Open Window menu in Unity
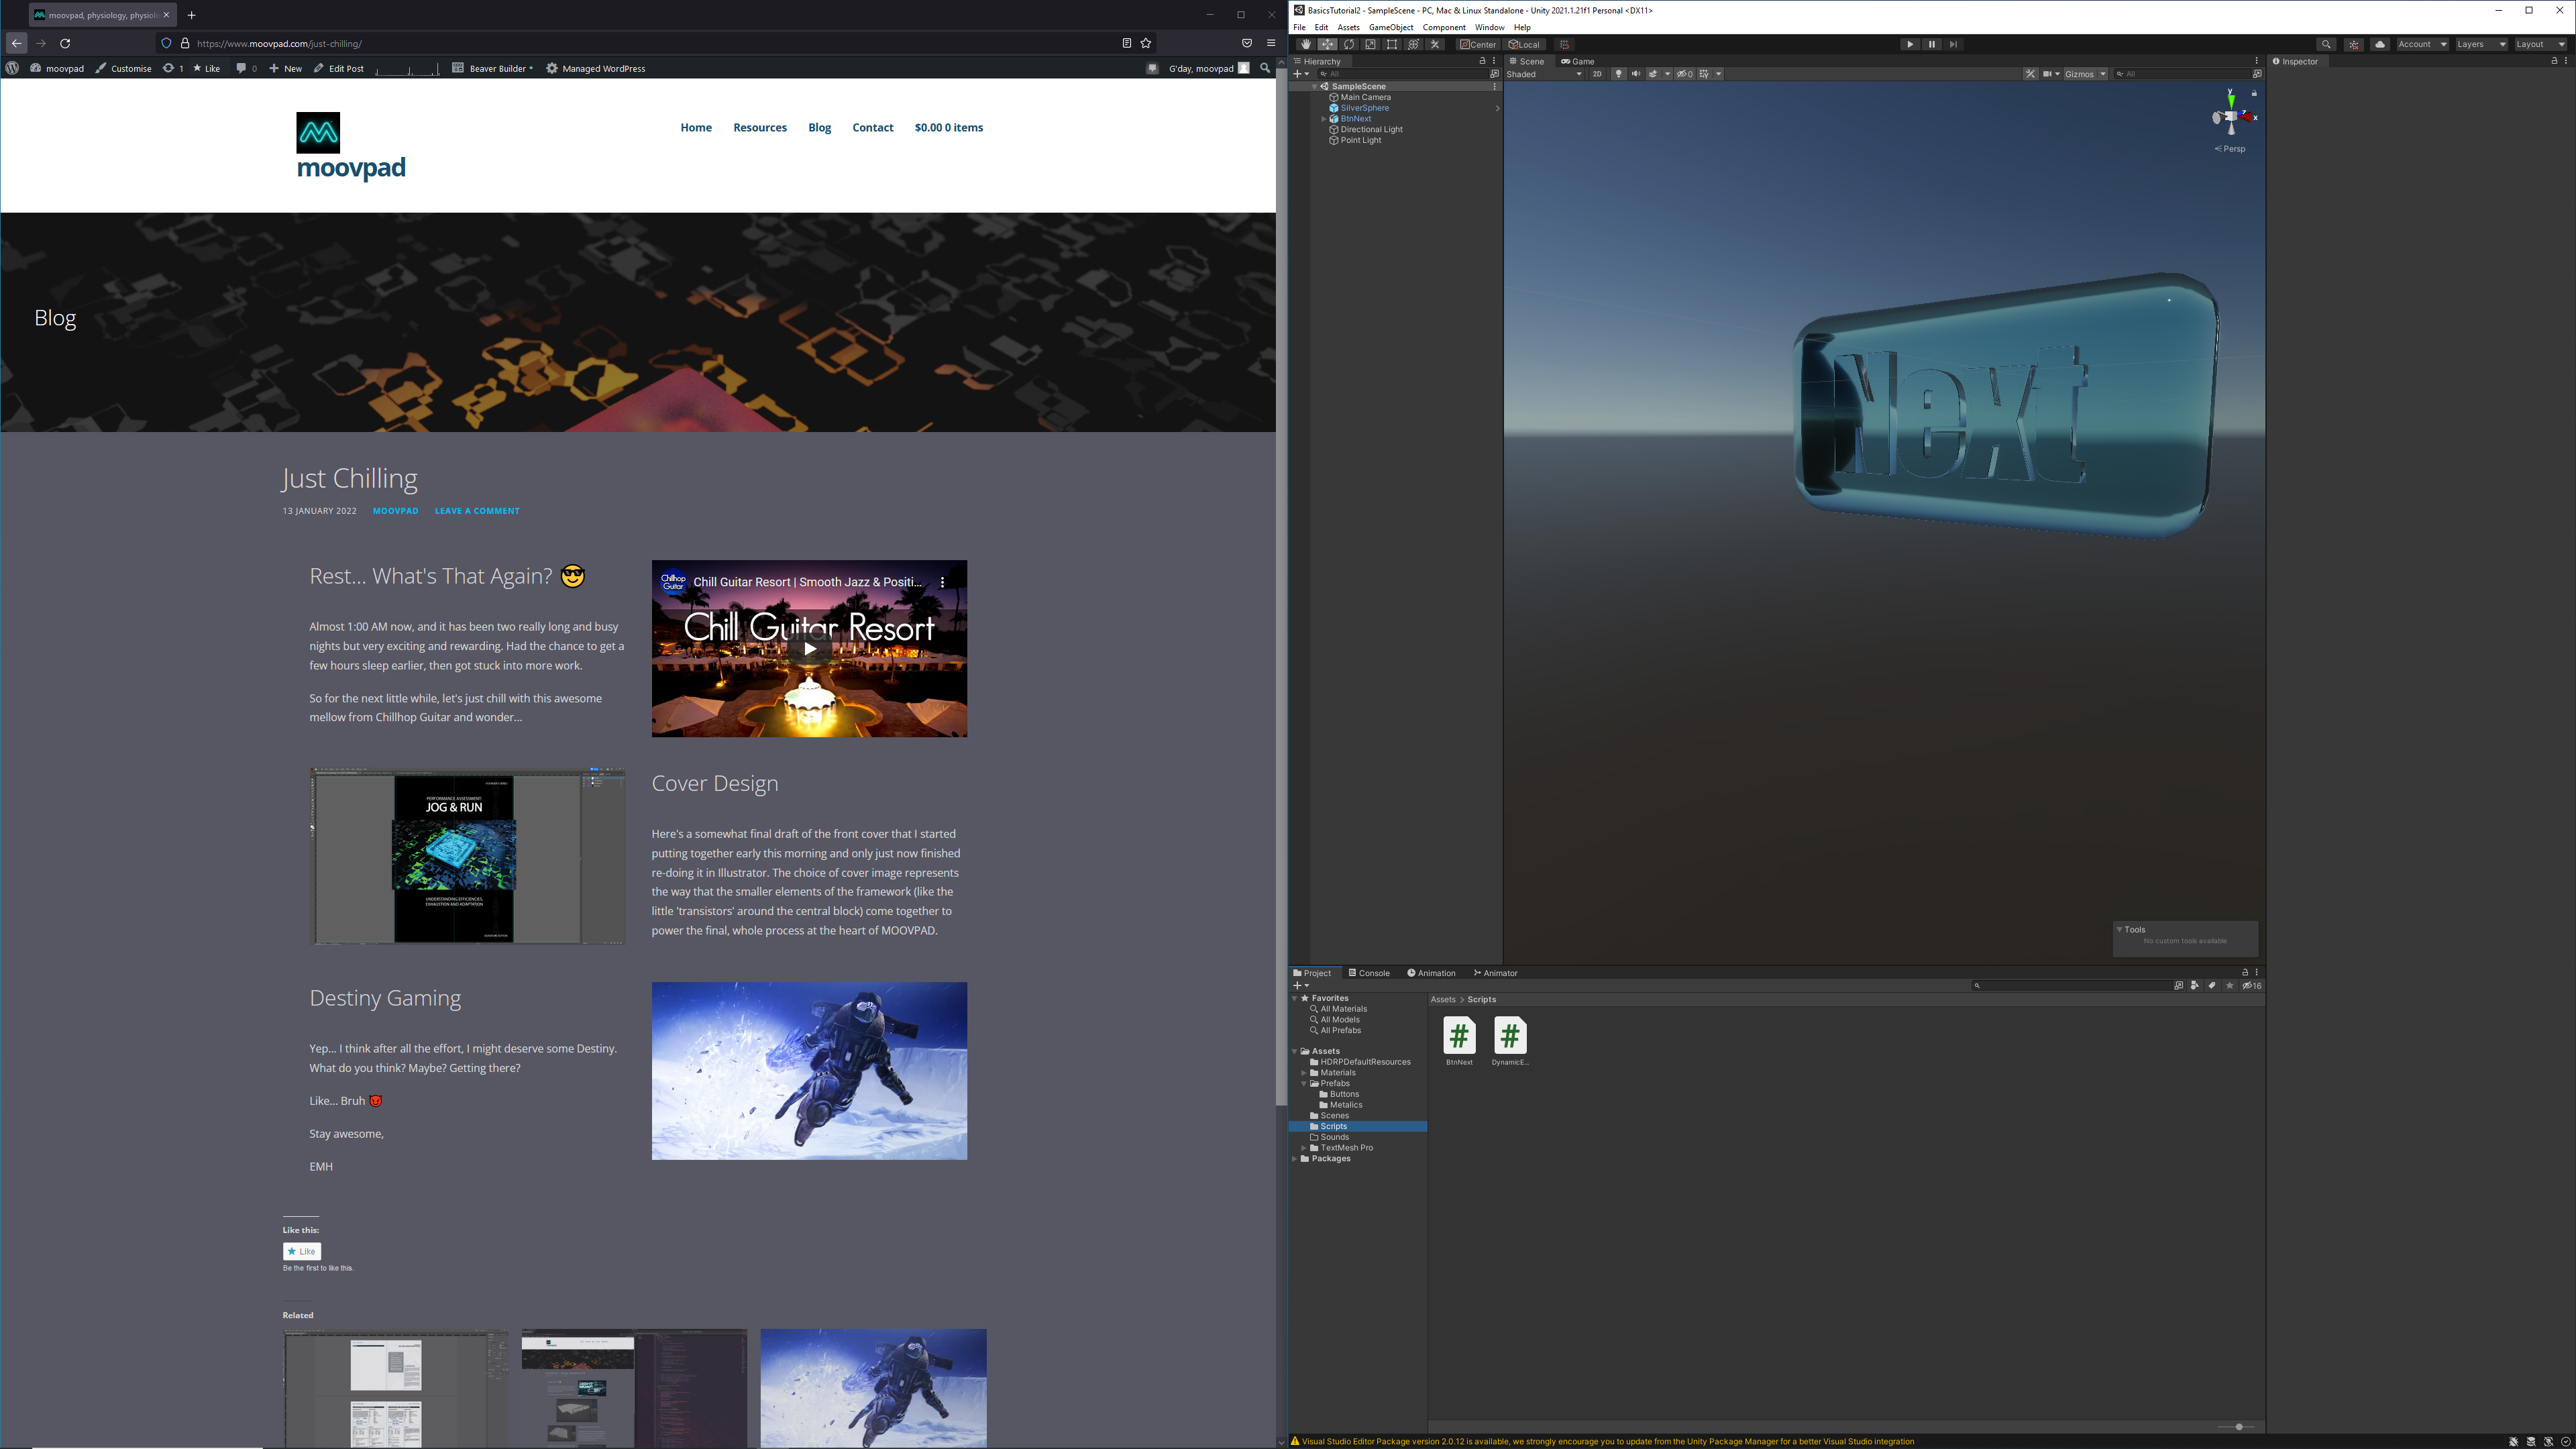This screenshot has width=2576, height=1449. pos(1489,27)
